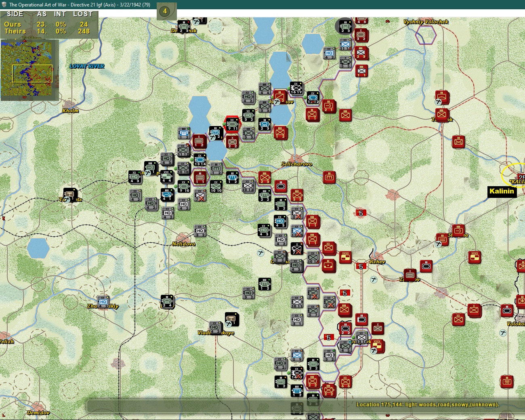Click the black armored division '9 10'
Screen dimensions: 525x420
[184, 186]
